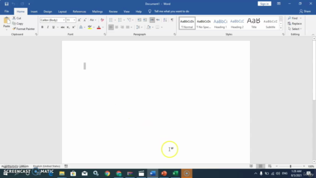Decrease paragraph indent
The height and width of the screenshot is (178, 316).
(139, 20)
